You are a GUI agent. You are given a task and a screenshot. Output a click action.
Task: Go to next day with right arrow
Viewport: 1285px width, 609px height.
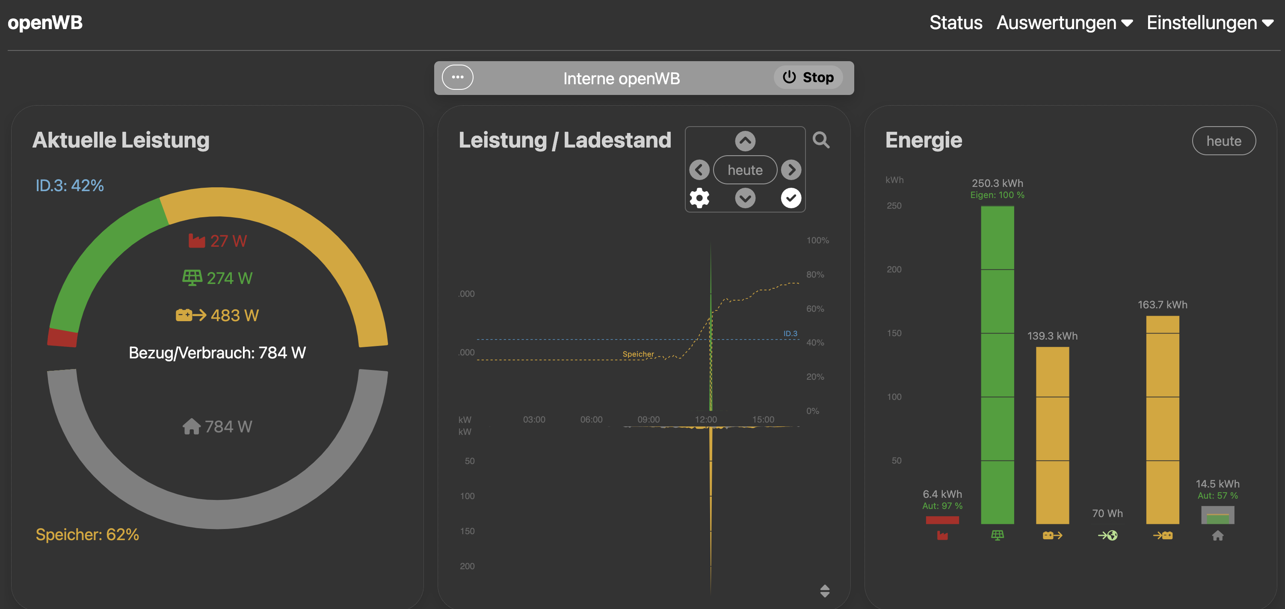tap(791, 170)
